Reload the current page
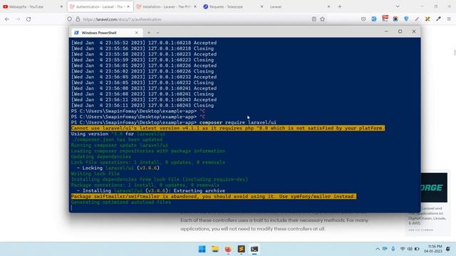Screen dimensions: 456x256 [x=28, y=19]
